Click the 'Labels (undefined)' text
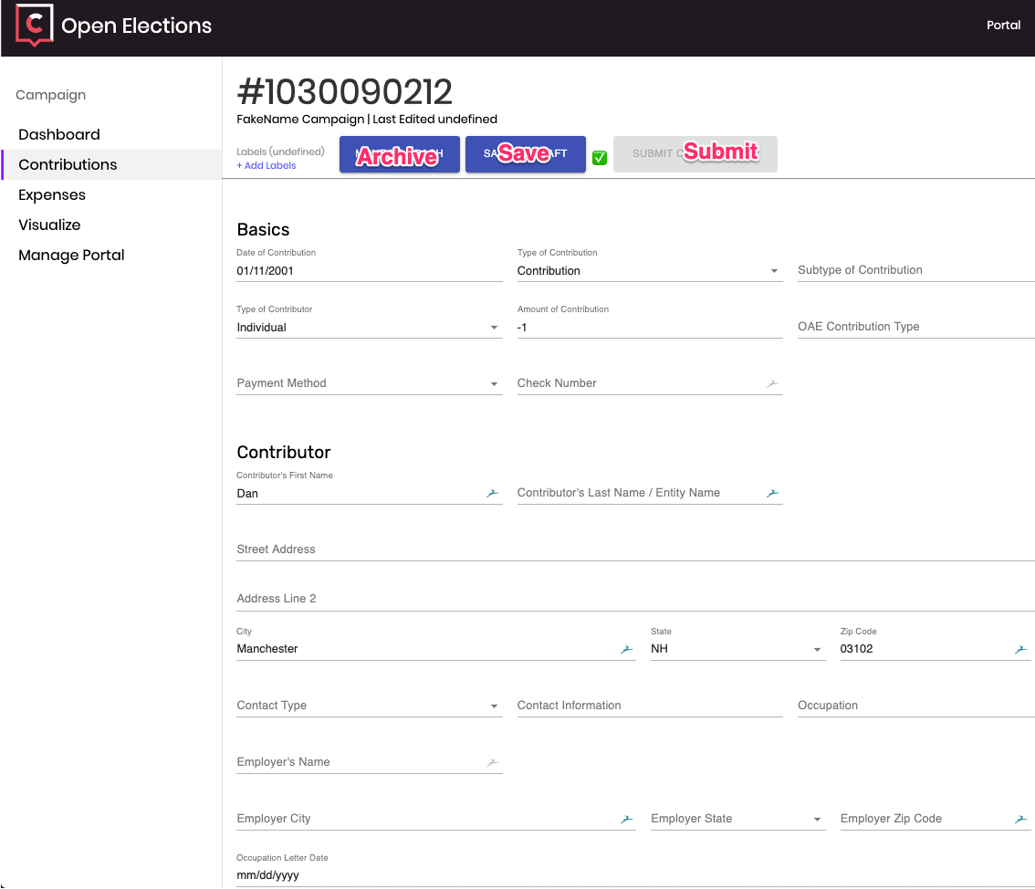1035x889 pixels. click(x=280, y=152)
